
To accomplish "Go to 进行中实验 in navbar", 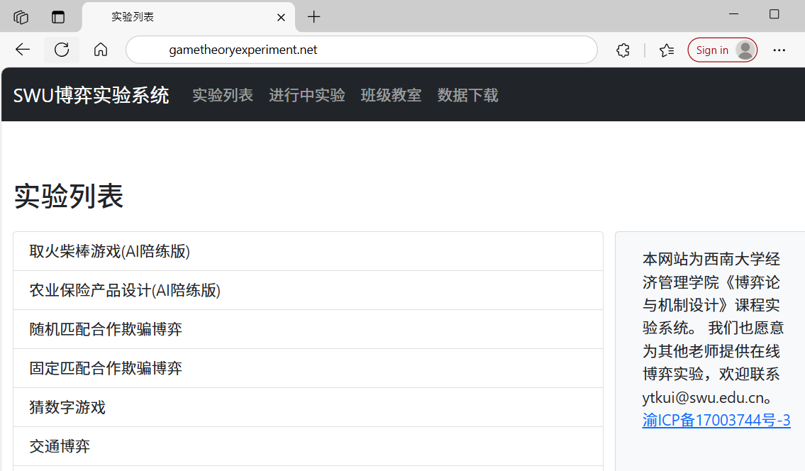I will (x=306, y=95).
